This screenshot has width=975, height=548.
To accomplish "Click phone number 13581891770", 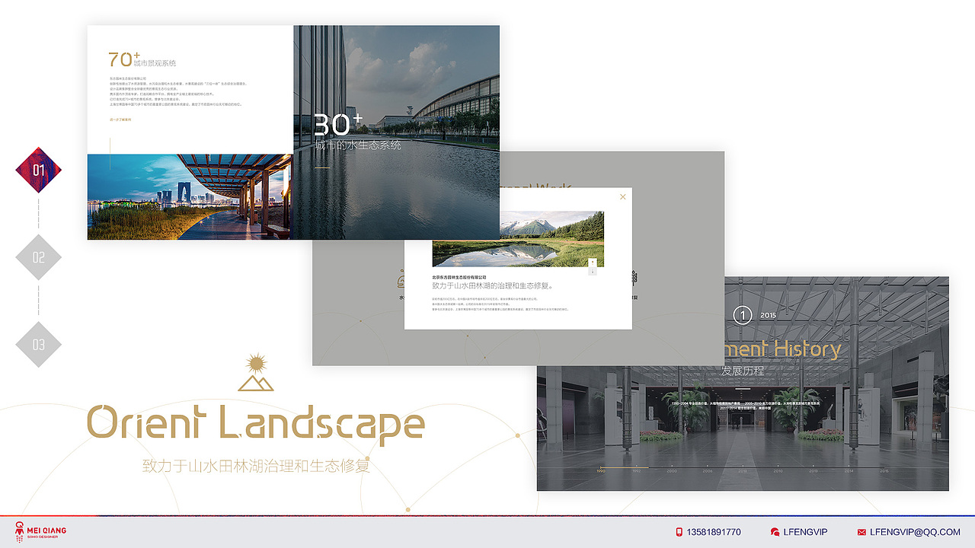I will click(x=714, y=532).
